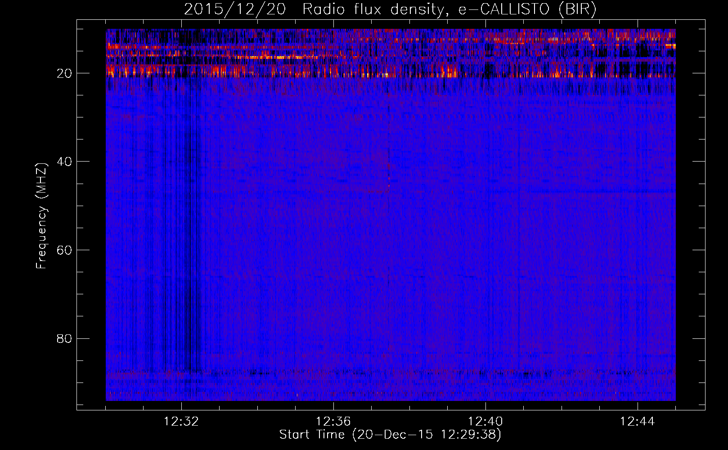Screen dimensions: 728x450
Task: Click the 40 frequency tick label
Action: (65, 162)
